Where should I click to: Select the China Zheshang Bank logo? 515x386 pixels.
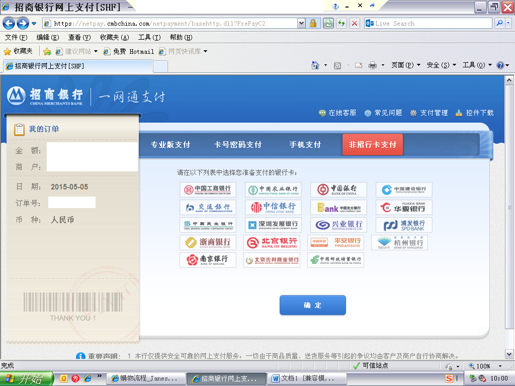(208, 243)
